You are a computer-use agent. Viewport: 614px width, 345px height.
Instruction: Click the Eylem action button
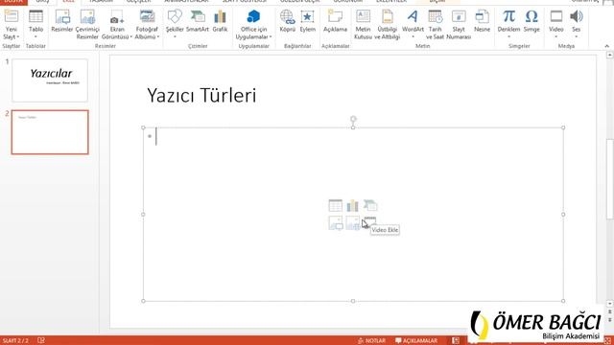pyautogui.click(x=307, y=21)
